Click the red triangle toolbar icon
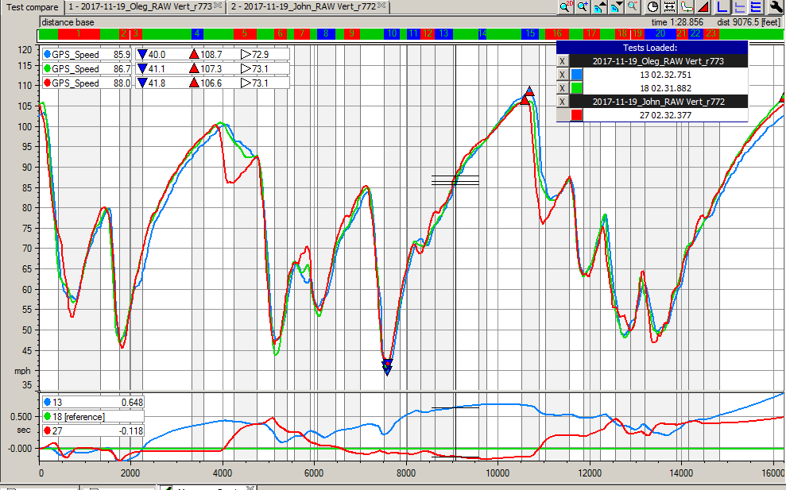The height and width of the screenshot is (490, 786). tap(703, 6)
